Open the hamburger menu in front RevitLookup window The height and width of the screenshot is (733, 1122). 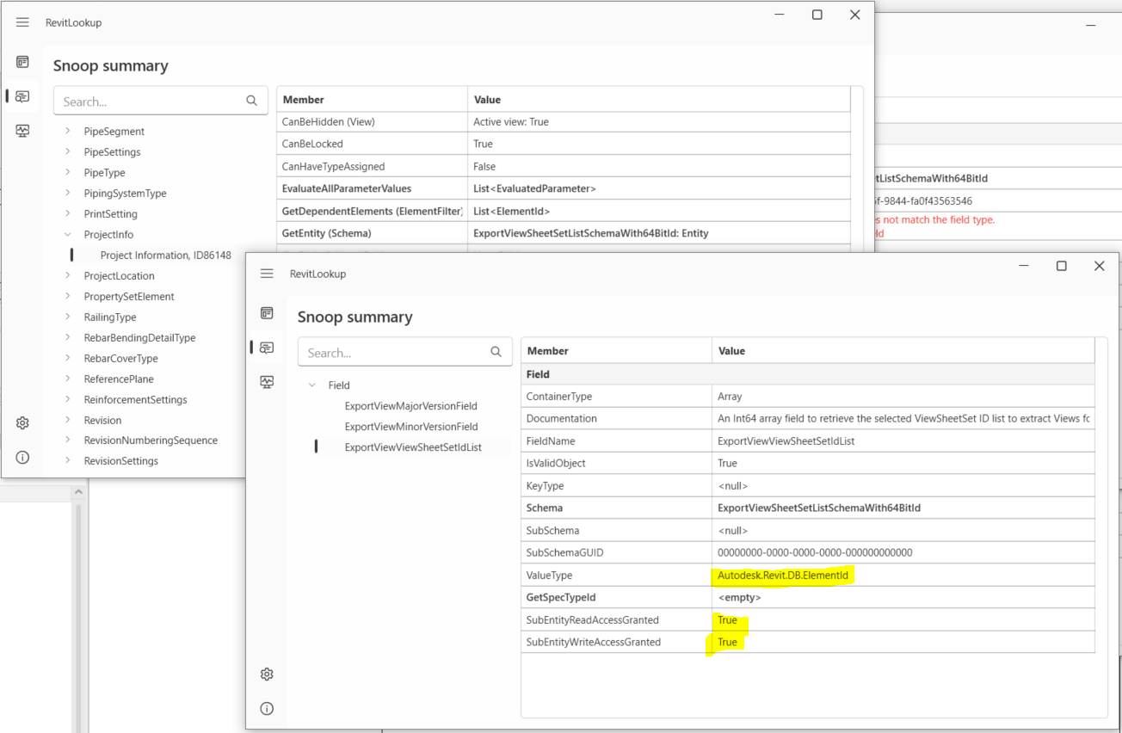(x=267, y=273)
